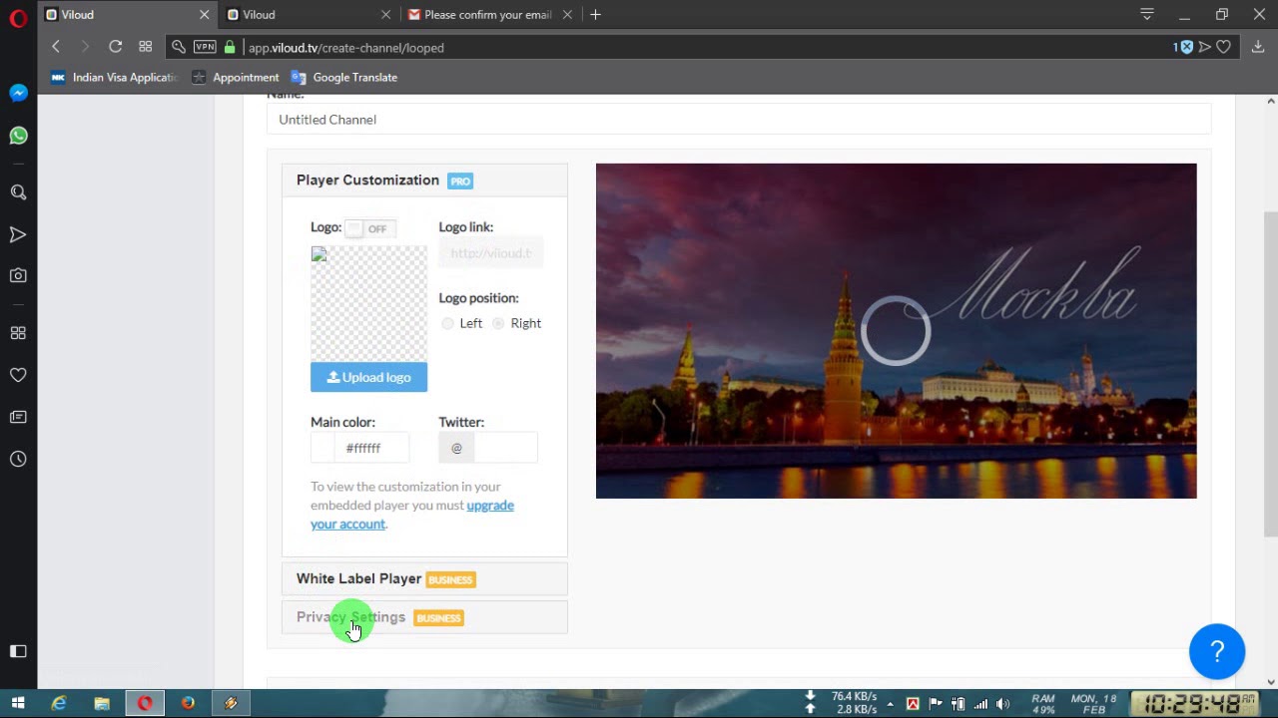
Task: Open My Flow from the sidebar
Action: pos(18,234)
